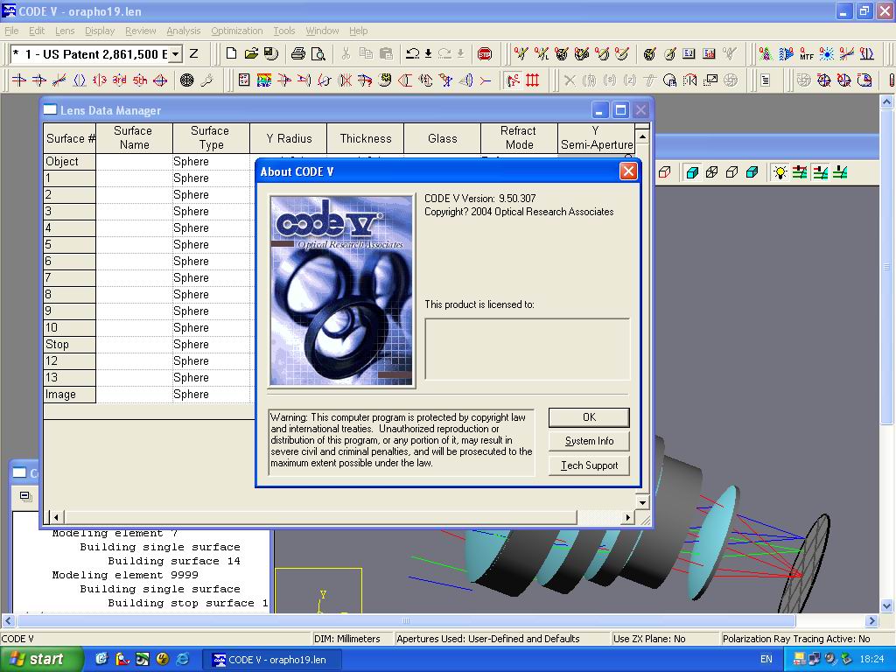
Task: Click the Y Radius column header
Action: pyautogui.click(x=289, y=138)
